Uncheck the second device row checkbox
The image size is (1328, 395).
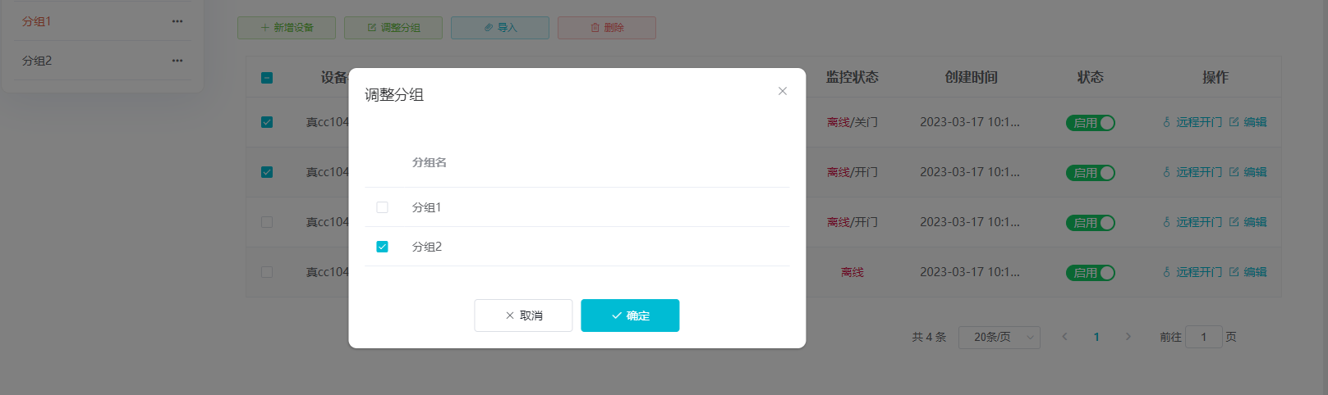point(267,172)
